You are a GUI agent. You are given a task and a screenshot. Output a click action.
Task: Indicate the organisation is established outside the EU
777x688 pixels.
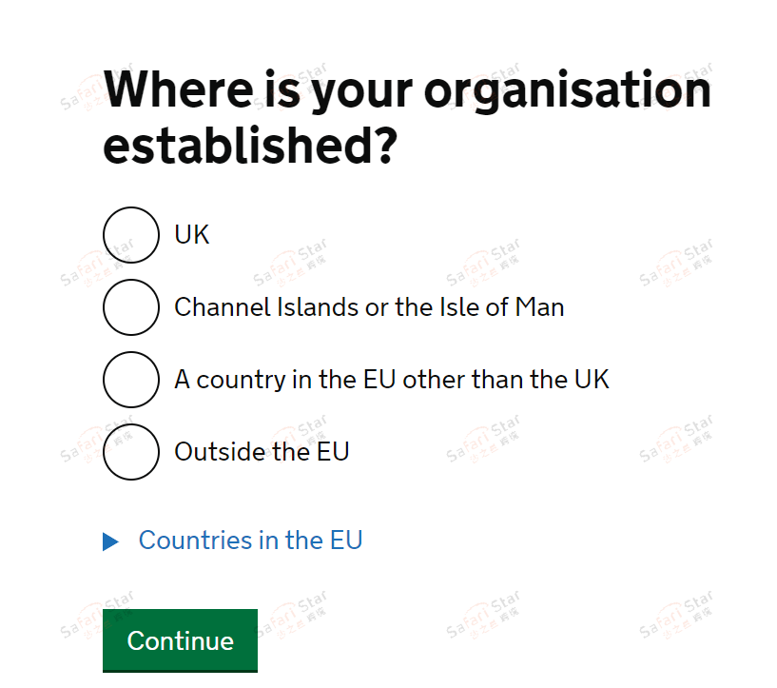pos(130,451)
